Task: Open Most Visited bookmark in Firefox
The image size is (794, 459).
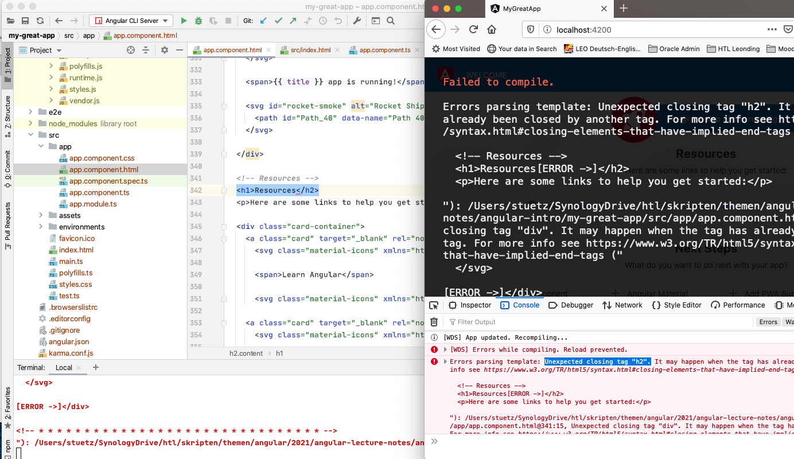Action: 456,49
